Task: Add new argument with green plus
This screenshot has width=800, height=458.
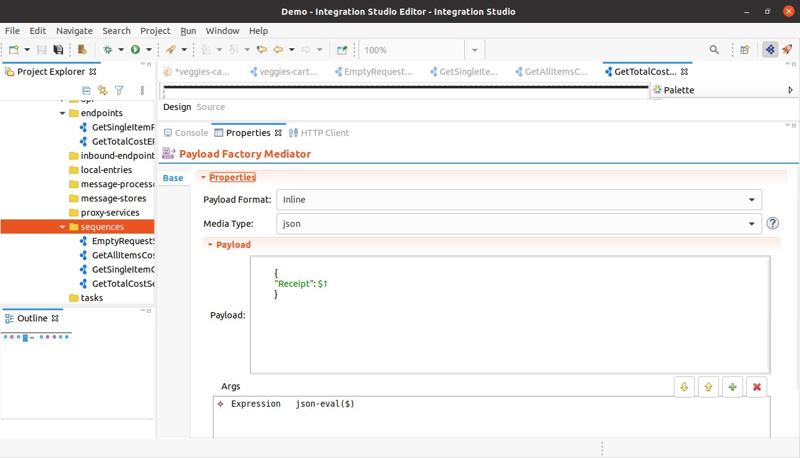Action: [x=733, y=387]
